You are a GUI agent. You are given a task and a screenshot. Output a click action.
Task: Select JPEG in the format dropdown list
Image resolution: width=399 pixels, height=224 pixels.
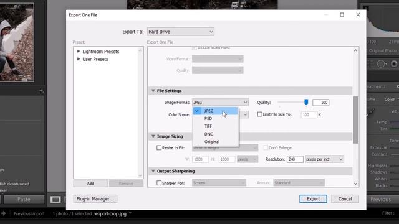[216, 111]
